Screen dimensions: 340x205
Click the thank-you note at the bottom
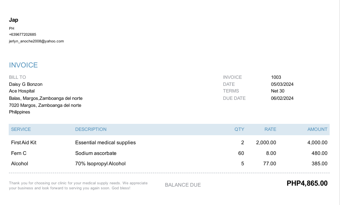(78, 186)
